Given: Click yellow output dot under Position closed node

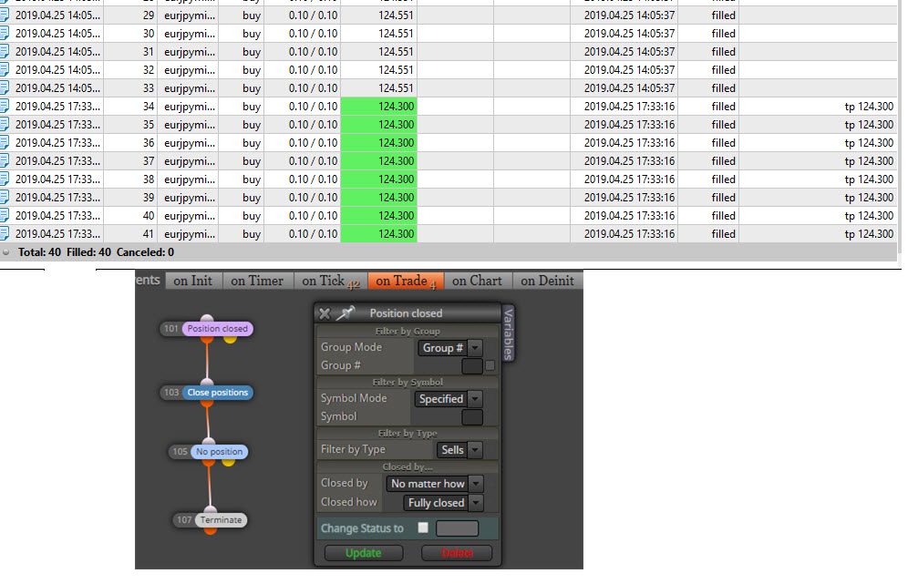Looking at the screenshot, I should coord(230,339).
